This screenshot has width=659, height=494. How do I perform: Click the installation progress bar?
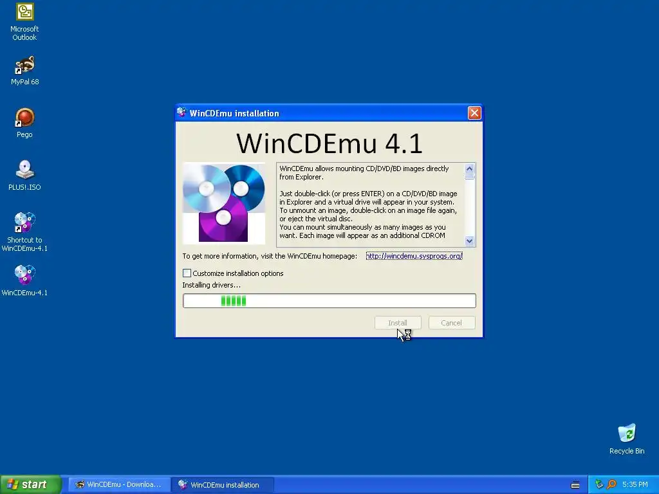(329, 301)
